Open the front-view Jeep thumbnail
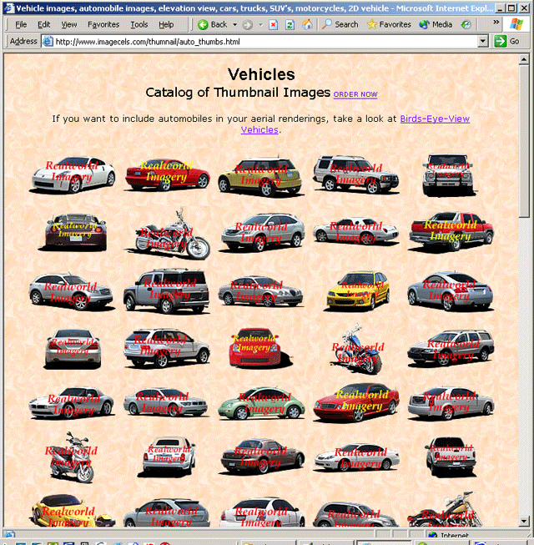The image size is (534, 545). click(449, 174)
